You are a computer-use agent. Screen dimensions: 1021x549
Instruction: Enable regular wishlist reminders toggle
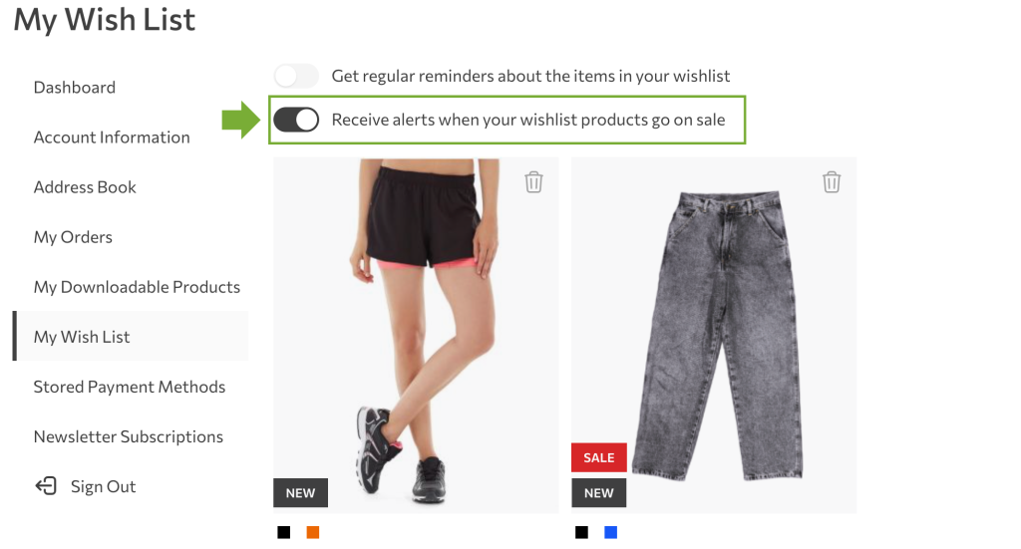pos(295,76)
